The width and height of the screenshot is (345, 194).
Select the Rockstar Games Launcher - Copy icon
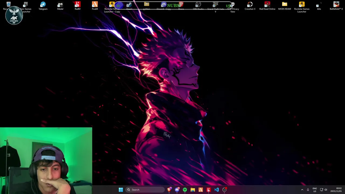click(x=112, y=7)
